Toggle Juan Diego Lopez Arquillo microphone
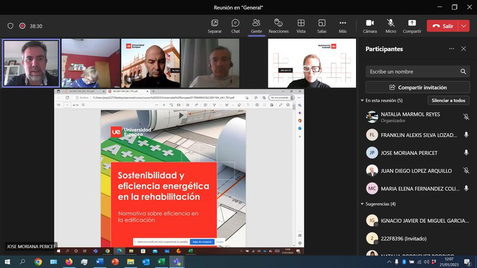This screenshot has height=268, width=477. tap(466, 170)
